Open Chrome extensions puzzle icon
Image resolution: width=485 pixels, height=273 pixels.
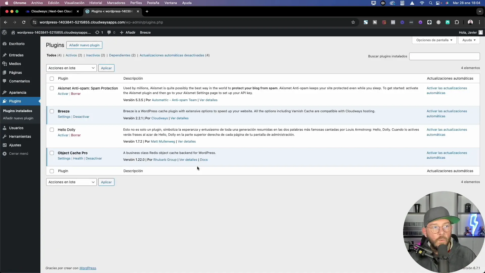(x=457, y=22)
